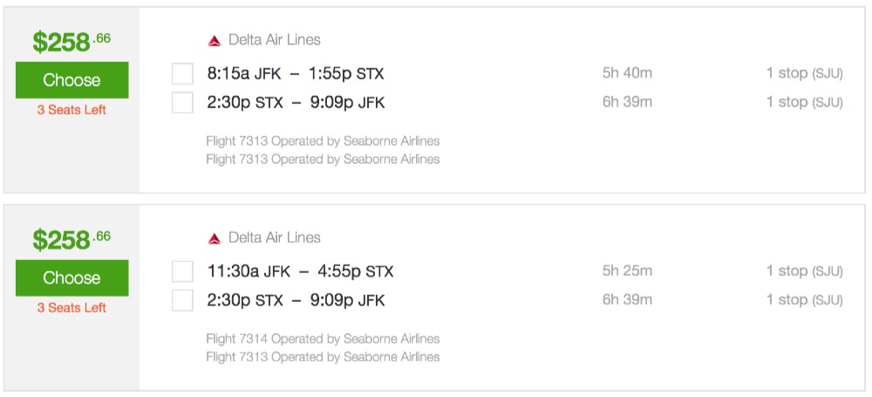Click the 11:30a flight's 1 stop (SJU) info
The width and height of the screenshot is (872, 397).
coord(804,271)
